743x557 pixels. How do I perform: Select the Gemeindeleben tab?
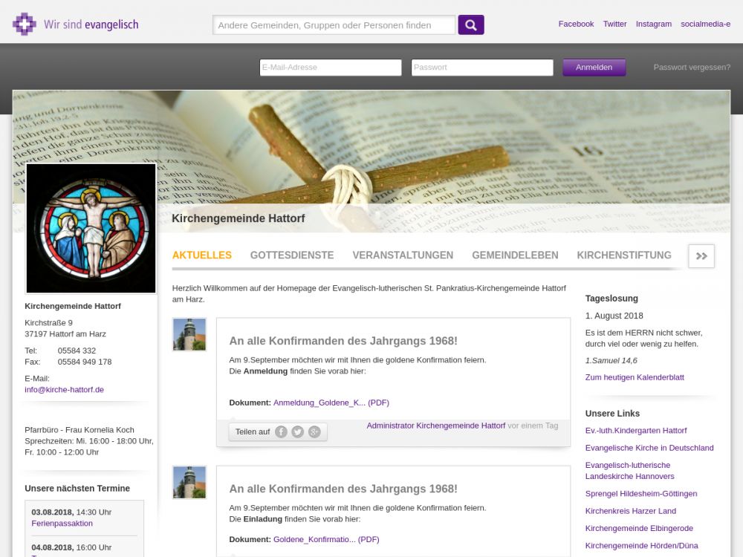515,255
